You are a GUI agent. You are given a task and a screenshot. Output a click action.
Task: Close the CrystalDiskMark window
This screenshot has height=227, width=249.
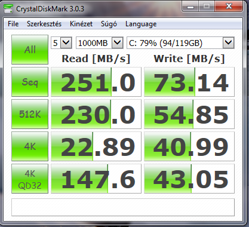(x=229, y=7)
